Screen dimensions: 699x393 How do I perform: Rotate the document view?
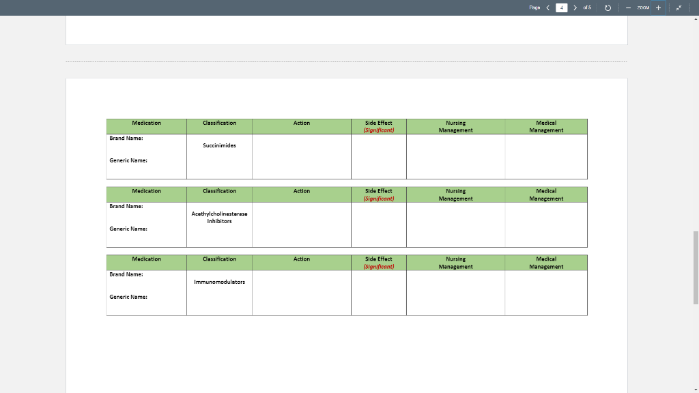pos(608,8)
